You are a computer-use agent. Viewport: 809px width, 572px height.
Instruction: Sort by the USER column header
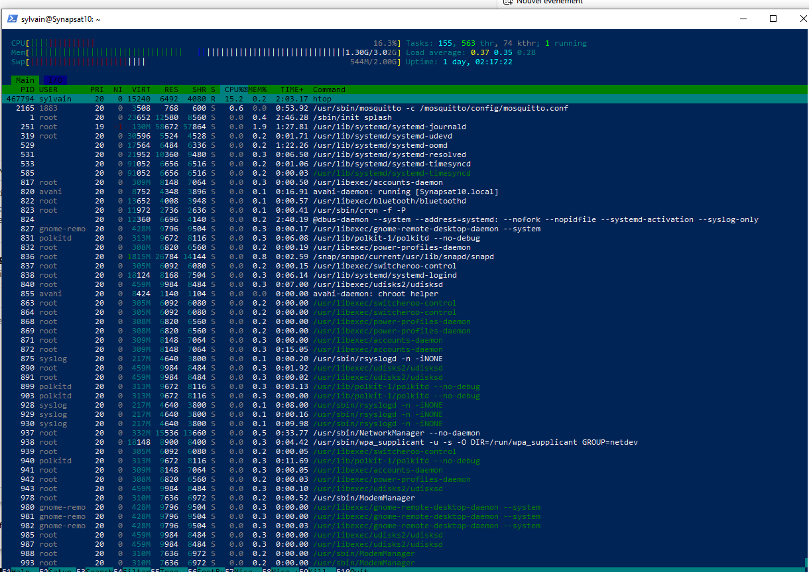tap(48, 89)
